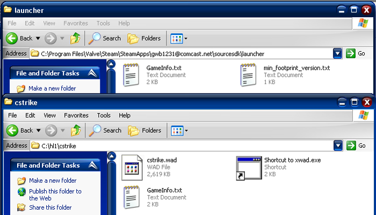The width and height of the screenshot is (376, 215).
Task: Expand address bar dropdown in launcher window
Action: tap(337, 53)
